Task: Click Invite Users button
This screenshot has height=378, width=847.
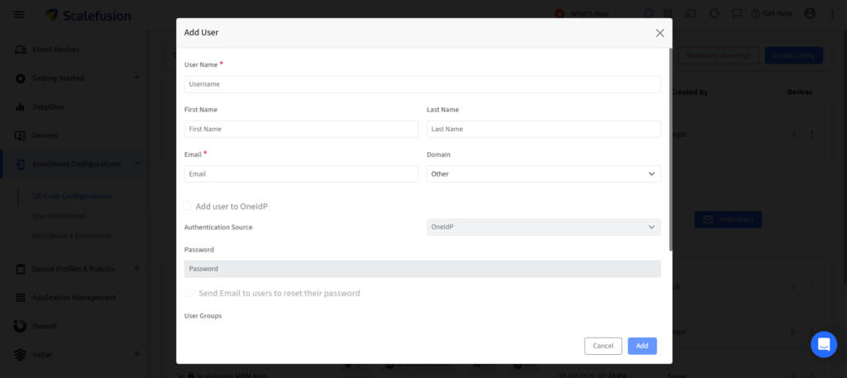Action: pos(728,220)
